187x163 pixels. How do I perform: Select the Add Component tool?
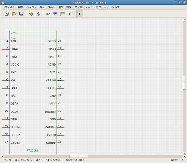coord(48,14)
